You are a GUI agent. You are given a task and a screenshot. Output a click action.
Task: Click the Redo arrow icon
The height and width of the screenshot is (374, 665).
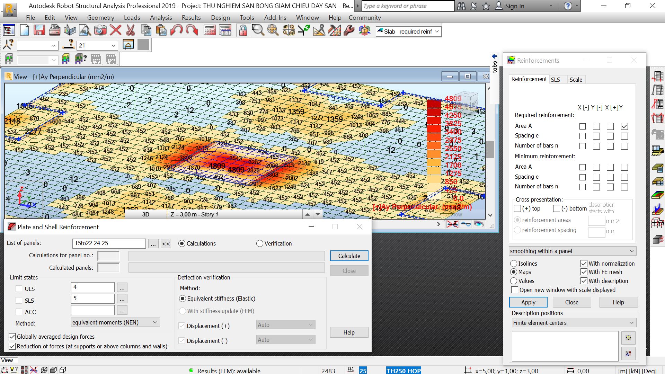point(192,31)
